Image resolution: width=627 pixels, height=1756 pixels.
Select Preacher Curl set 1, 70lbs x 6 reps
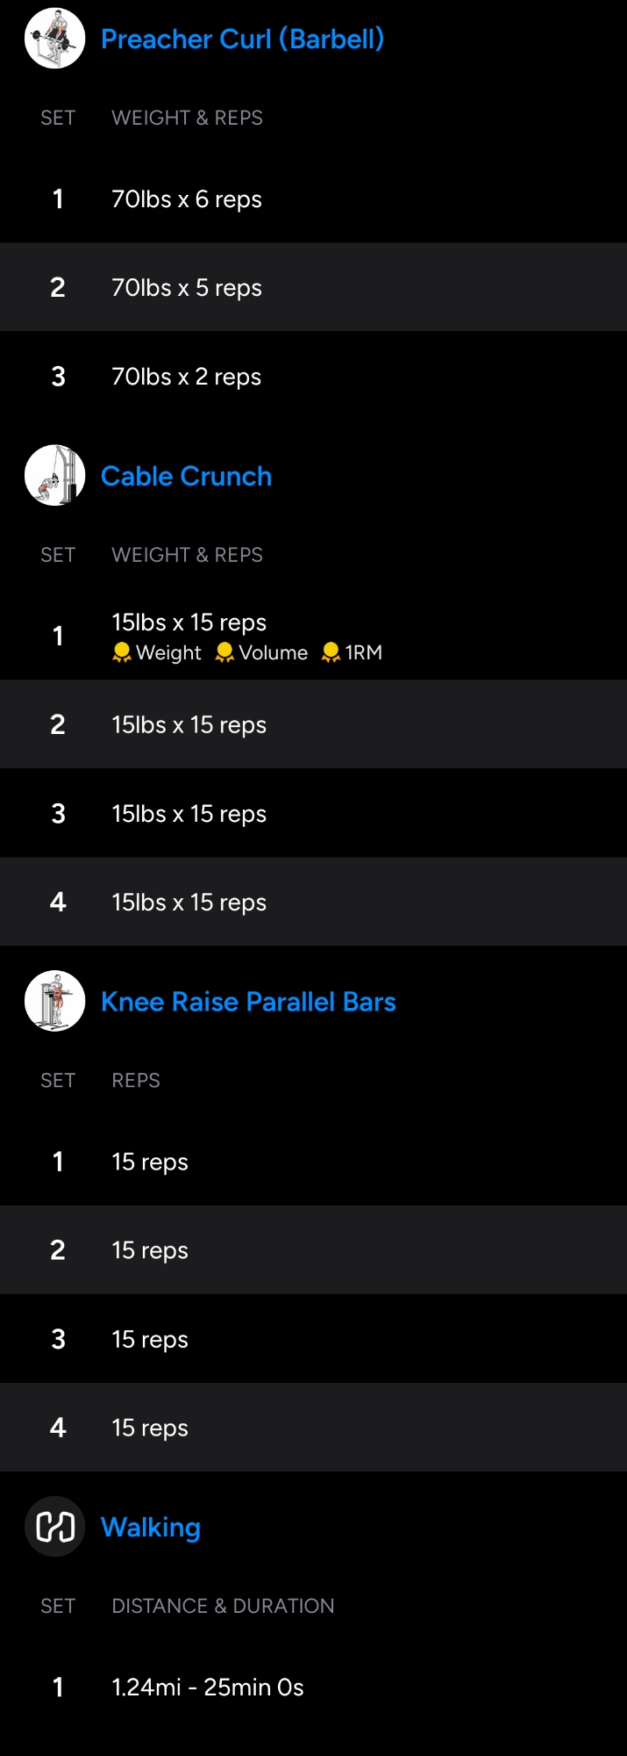(x=313, y=199)
